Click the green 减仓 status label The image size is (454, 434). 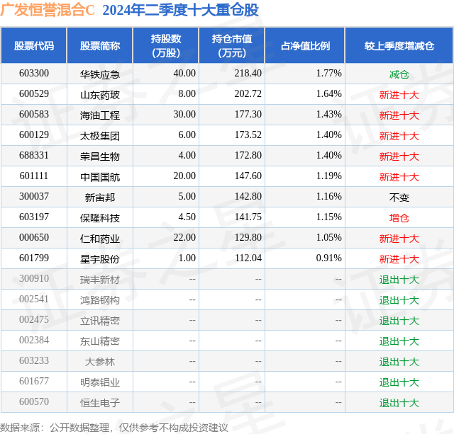(399, 74)
